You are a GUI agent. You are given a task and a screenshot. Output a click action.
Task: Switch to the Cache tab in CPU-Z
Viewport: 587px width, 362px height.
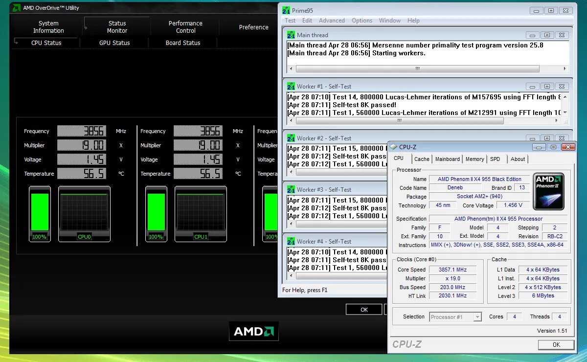coord(422,159)
